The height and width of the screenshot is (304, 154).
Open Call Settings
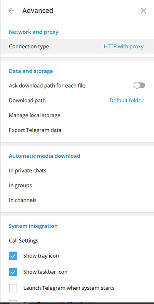[x=77, y=241]
